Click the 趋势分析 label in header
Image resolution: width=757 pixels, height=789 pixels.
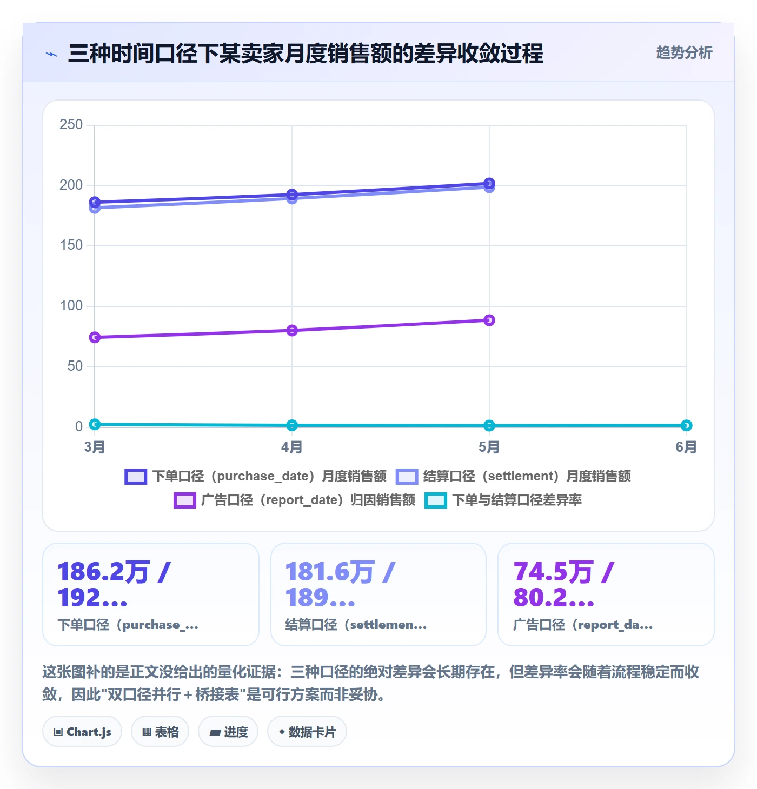click(x=684, y=52)
